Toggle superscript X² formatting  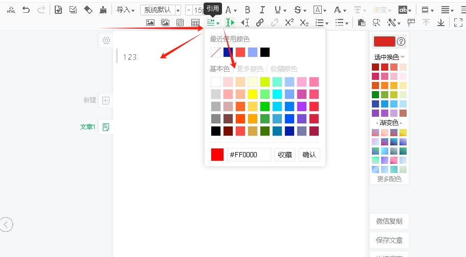pyautogui.click(x=289, y=23)
